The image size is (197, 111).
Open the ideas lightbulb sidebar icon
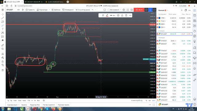(195, 41)
